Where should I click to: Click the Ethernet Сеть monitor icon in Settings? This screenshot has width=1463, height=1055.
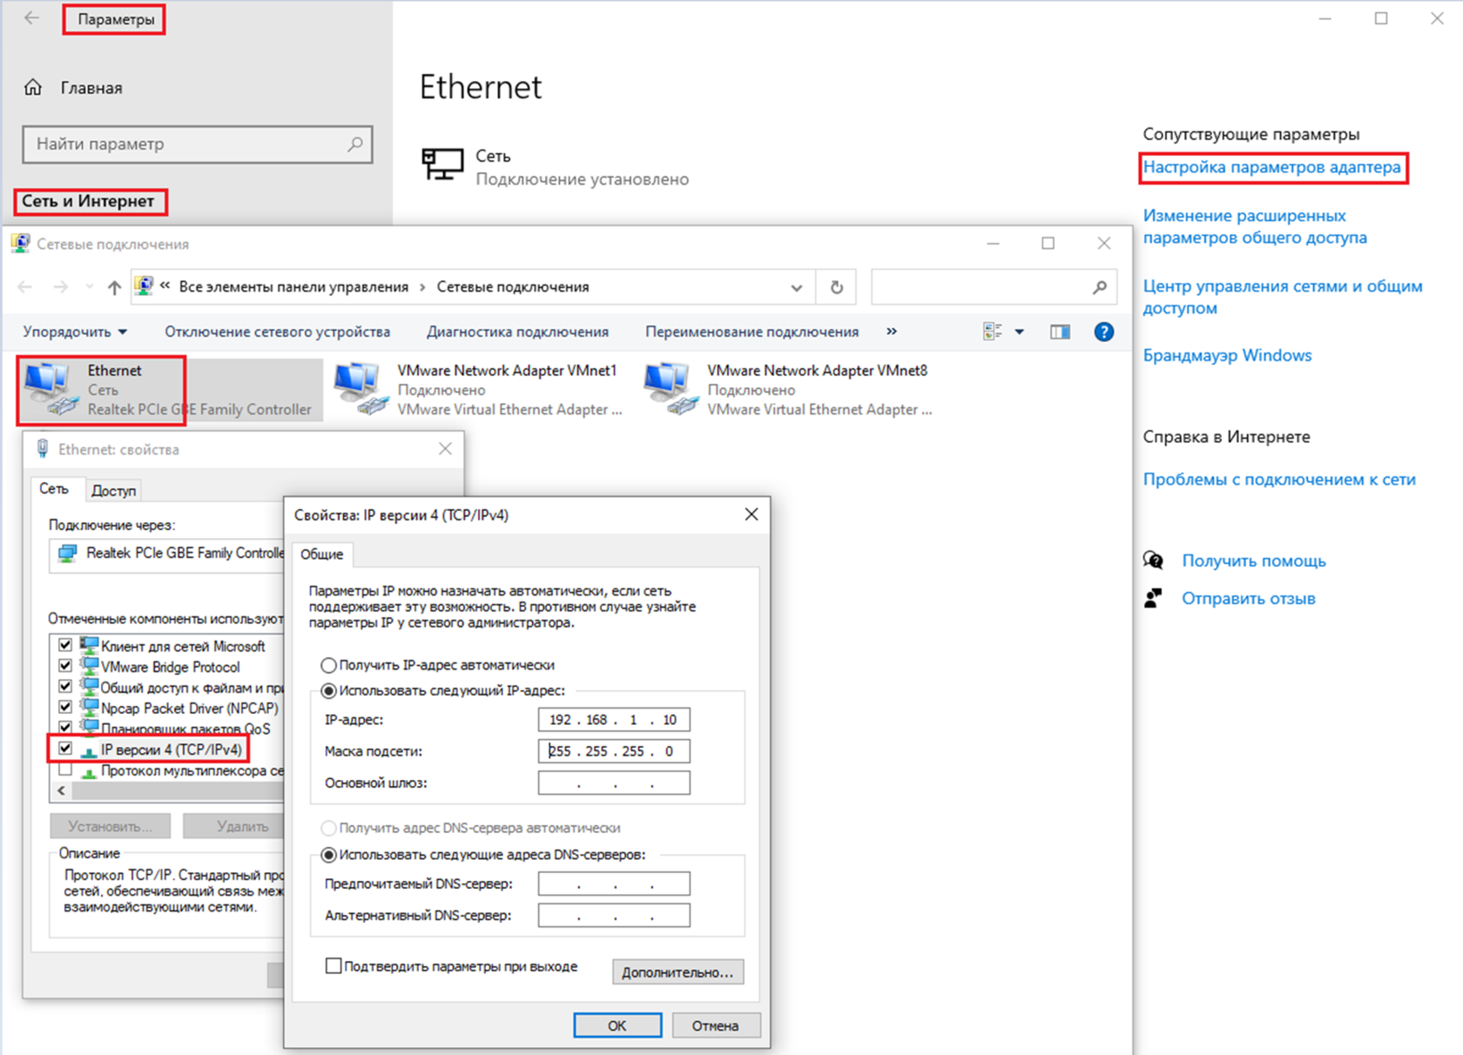pyautogui.click(x=442, y=164)
